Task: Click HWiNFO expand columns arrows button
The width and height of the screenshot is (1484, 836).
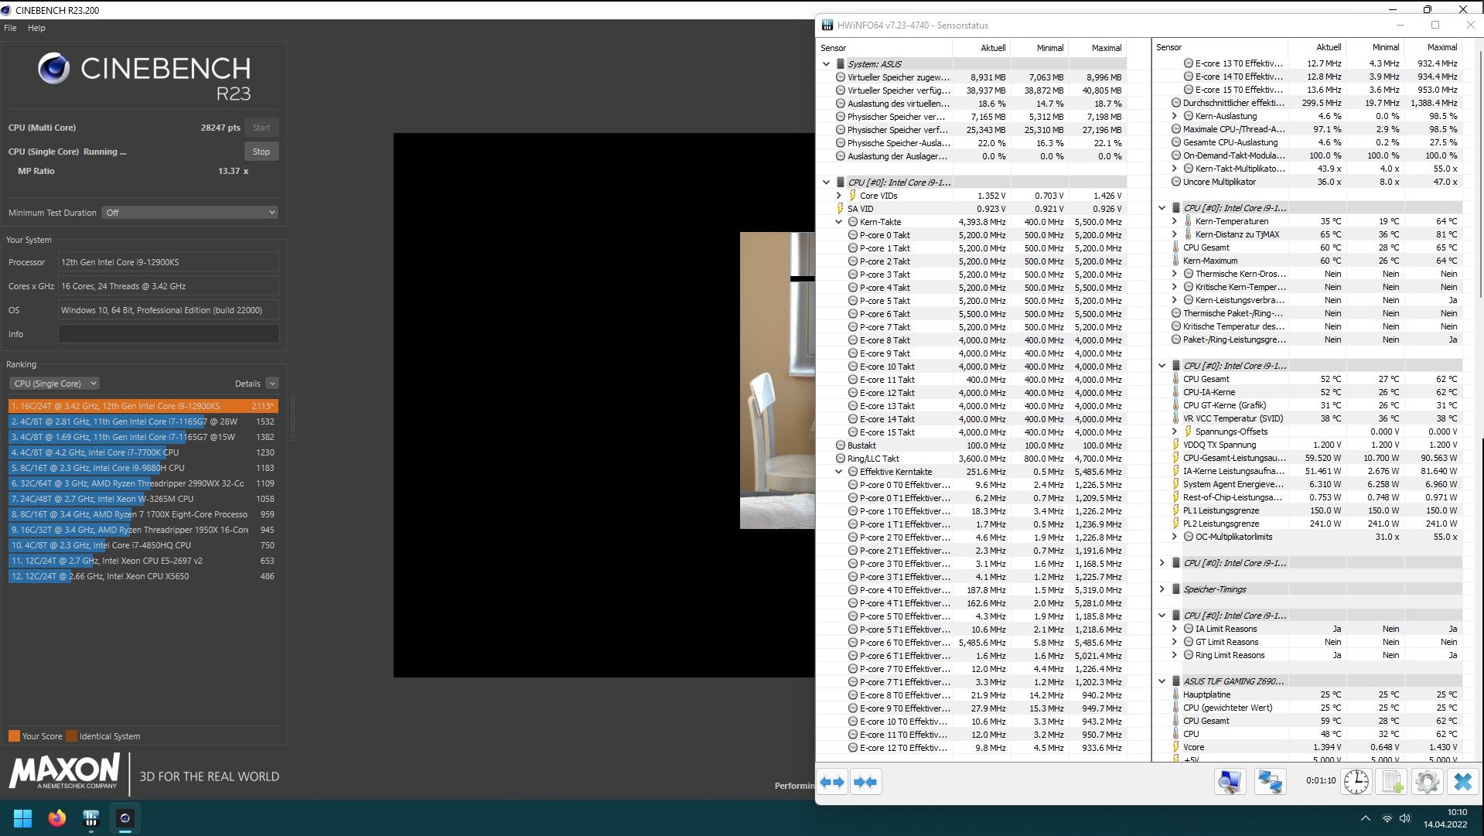Action: [x=832, y=782]
